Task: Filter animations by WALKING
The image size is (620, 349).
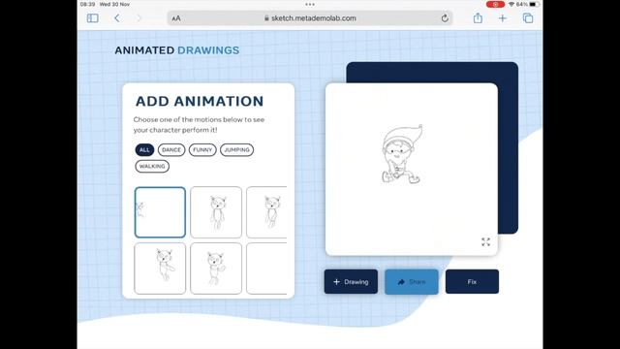Action: [x=152, y=166]
